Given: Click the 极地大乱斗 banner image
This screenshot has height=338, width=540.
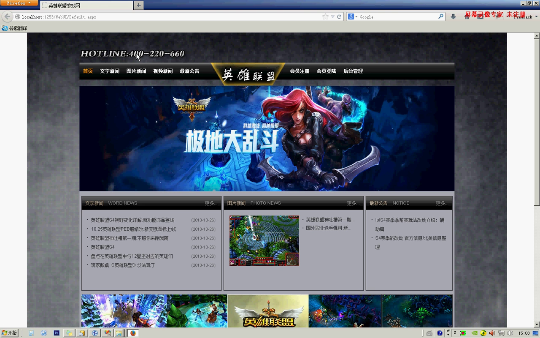Looking at the screenshot, I should tap(267, 139).
